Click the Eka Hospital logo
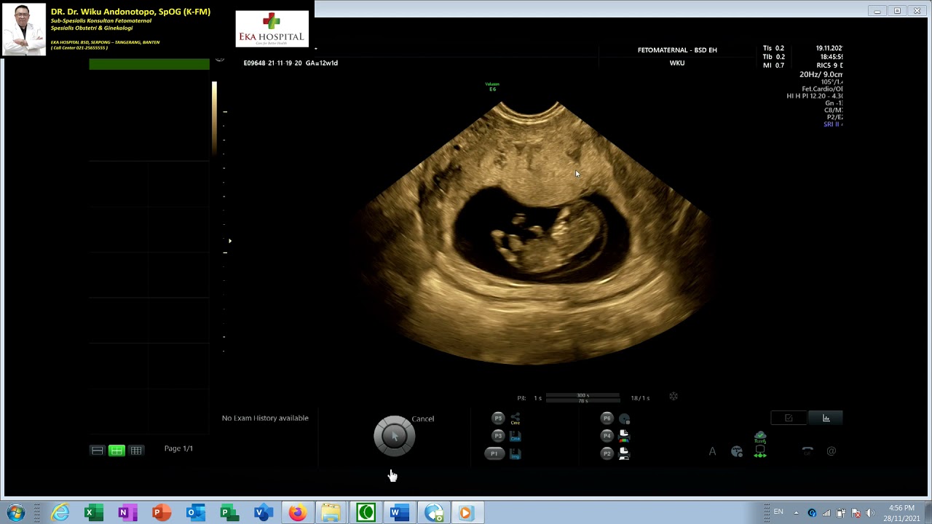The image size is (932, 524). point(272,29)
